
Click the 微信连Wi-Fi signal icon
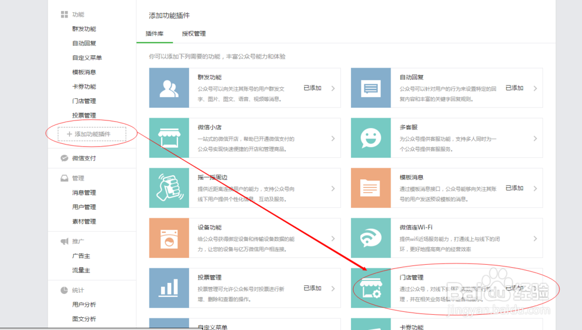coord(371,238)
